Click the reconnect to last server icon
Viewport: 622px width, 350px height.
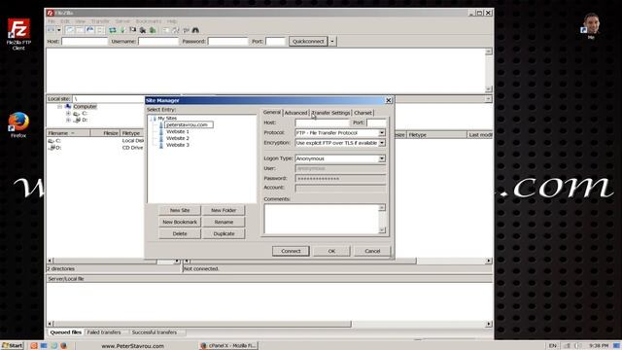pos(153,30)
